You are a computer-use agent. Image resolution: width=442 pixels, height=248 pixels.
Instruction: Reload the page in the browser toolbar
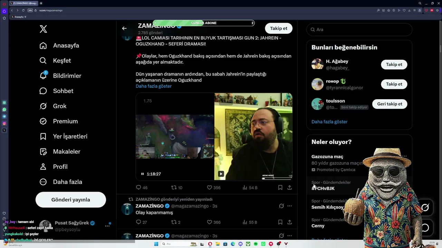[x=23, y=10]
